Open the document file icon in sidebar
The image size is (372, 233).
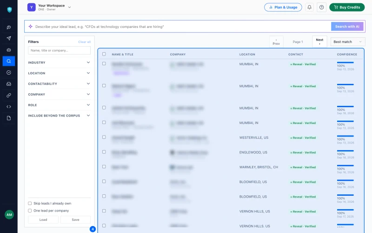[9, 118]
